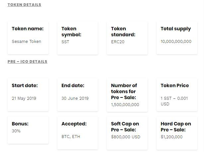
Task: Select the Token Price card
Action: click(x=177, y=95)
